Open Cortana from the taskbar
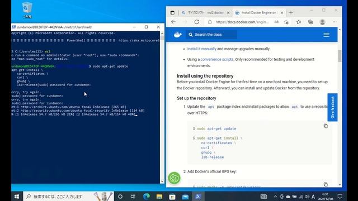 click(x=120, y=197)
